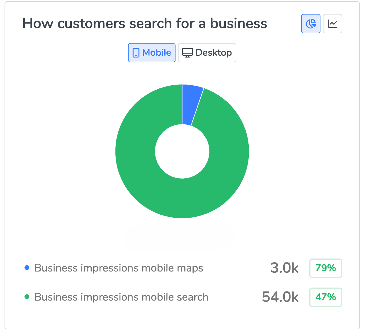Screen dimensions: 371x336
Task: Click the 3.0k mobile maps value
Action: [x=284, y=268]
